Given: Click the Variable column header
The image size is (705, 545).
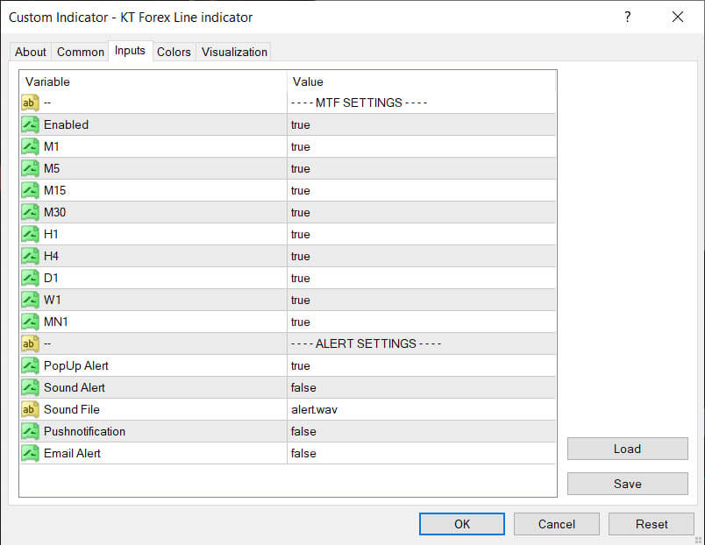Looking at the screenshot, I should click(47, 81).
